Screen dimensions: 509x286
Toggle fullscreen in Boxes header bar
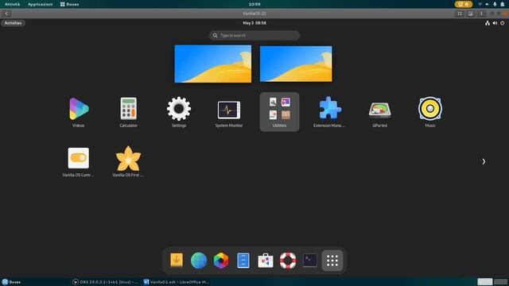pyautogui.click(x=460, y=14)
